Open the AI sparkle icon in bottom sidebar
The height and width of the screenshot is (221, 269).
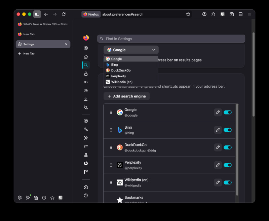click(x=28, y=198)
